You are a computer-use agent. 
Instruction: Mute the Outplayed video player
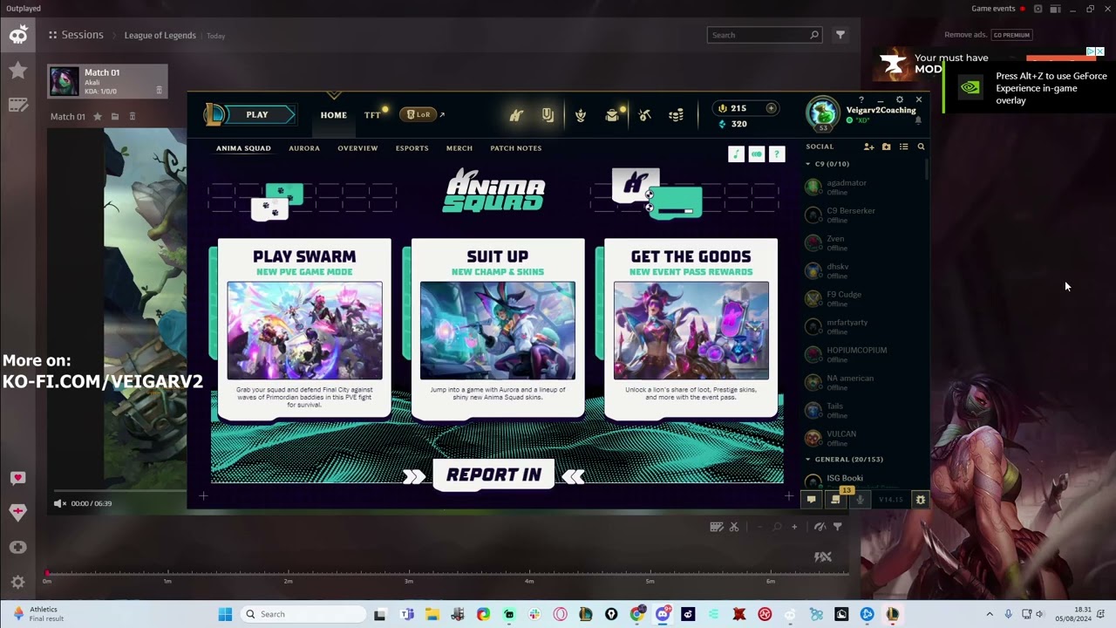pyautogui.click(x=59, y=503)
